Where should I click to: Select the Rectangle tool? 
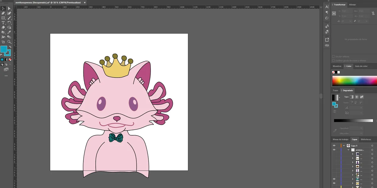(x=3, y=18)
